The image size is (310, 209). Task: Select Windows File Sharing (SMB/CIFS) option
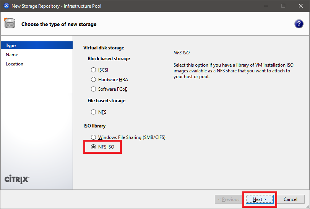click(93, 137)
